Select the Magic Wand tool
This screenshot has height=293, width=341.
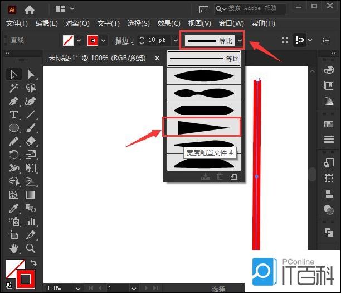pyautogui.click(x=14, y=88)
